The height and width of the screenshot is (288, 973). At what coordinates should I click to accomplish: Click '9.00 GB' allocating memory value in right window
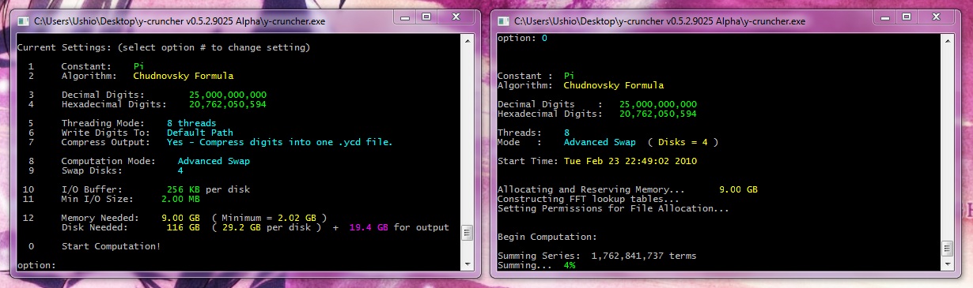pos(739,189)
